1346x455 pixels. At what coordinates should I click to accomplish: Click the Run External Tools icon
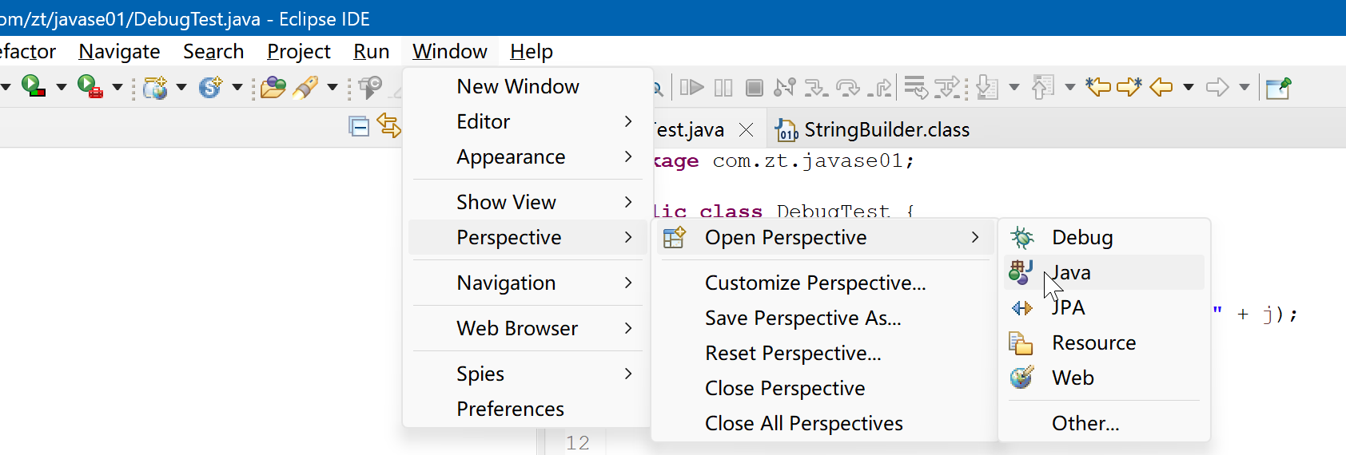[x=89, y=86]
